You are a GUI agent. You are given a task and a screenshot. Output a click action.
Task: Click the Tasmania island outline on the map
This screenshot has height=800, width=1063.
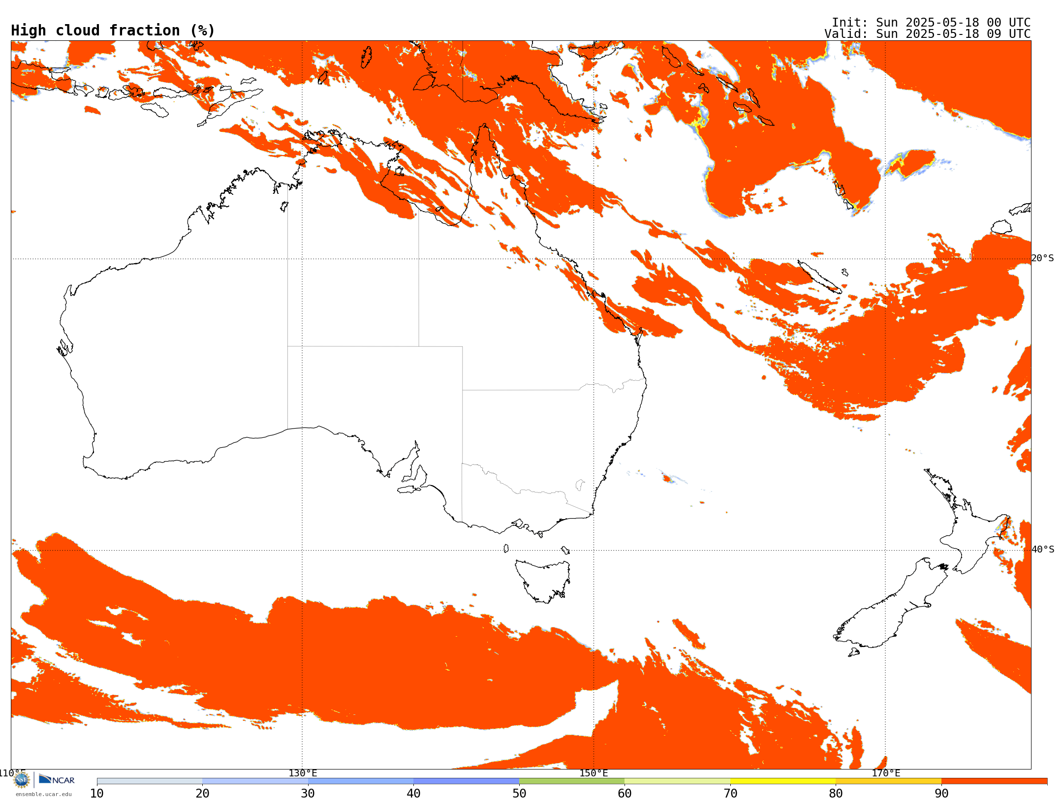point(543,582)
